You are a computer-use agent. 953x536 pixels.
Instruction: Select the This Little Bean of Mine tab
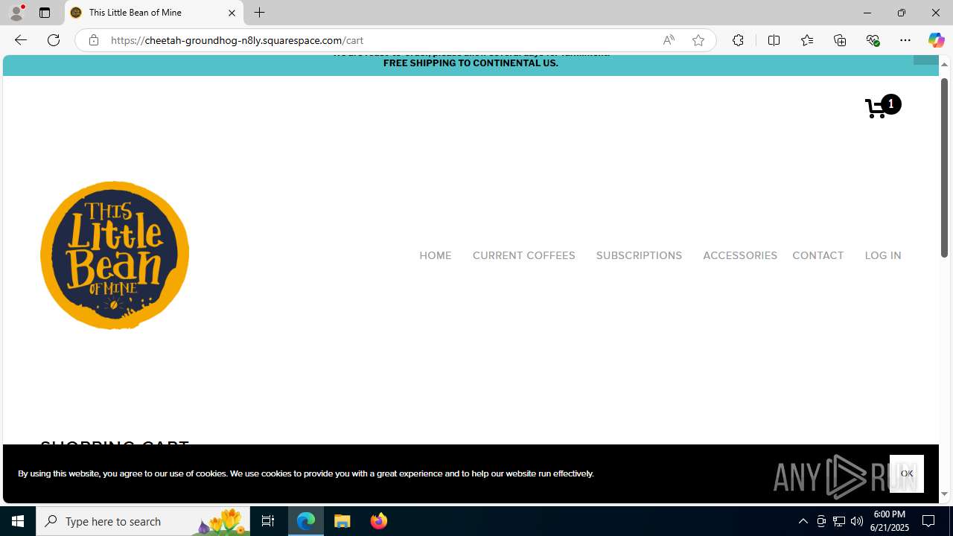(154, 13)
